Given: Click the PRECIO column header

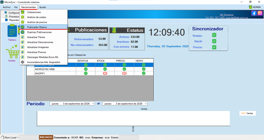Looking at the screenshot, I should click(124, 61).
